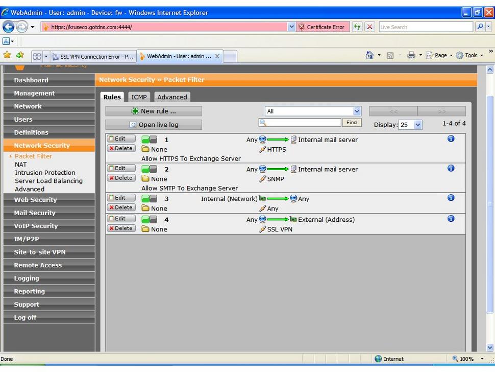Open the Display count dropdown
This screenshot has width=495, height=372.
coord(411,125)
